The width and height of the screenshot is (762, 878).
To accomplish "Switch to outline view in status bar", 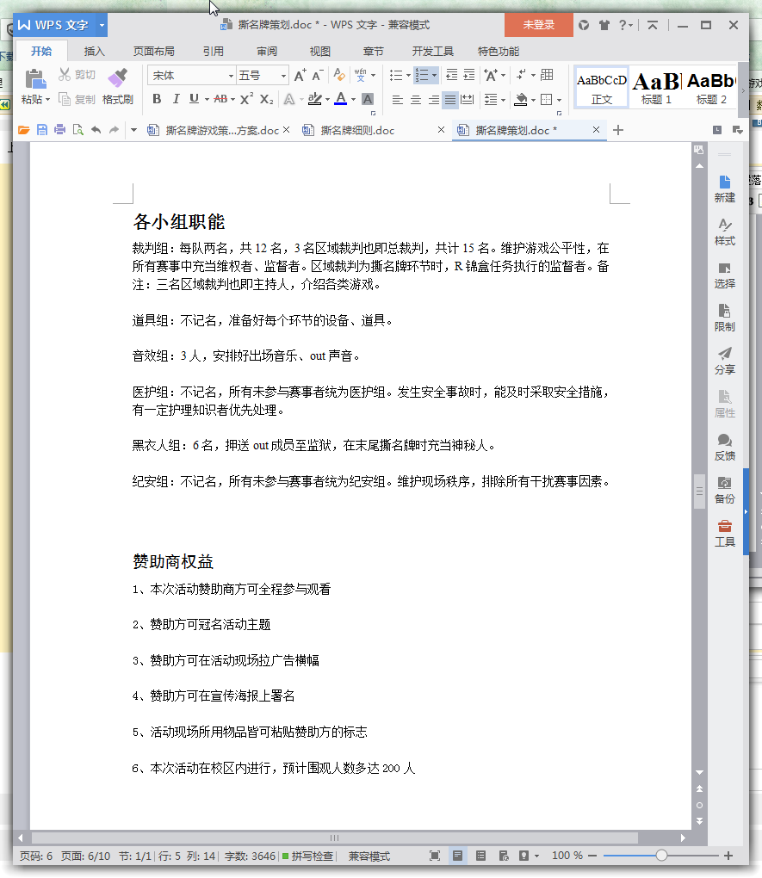I will tap(480, 856).
